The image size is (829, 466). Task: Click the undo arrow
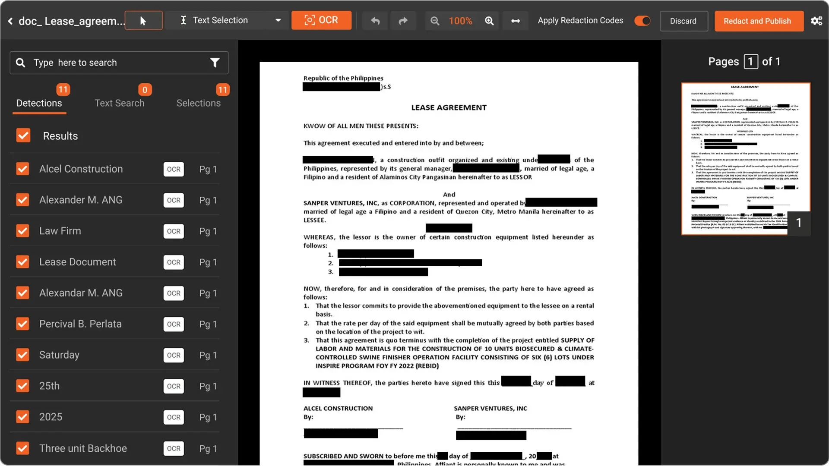click(x=375, y=21)
